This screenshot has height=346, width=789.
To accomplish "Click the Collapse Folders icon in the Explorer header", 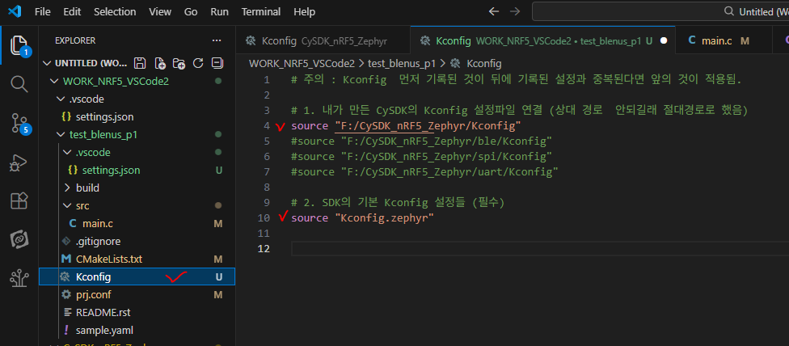I will (217, 63).
